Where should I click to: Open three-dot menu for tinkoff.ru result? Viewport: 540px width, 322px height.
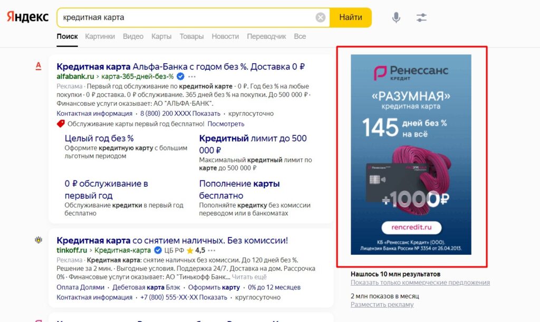212,250
